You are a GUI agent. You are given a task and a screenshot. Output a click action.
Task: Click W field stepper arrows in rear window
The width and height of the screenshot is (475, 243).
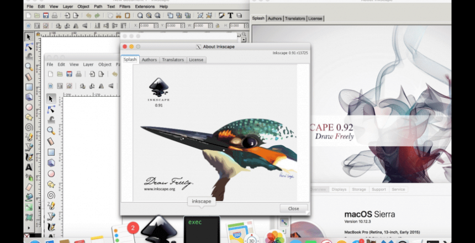point(210,26)
